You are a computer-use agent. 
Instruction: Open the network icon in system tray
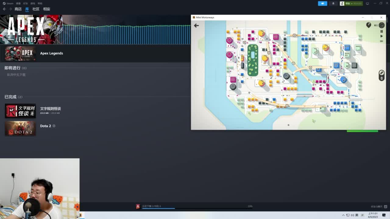click(348, 215)
